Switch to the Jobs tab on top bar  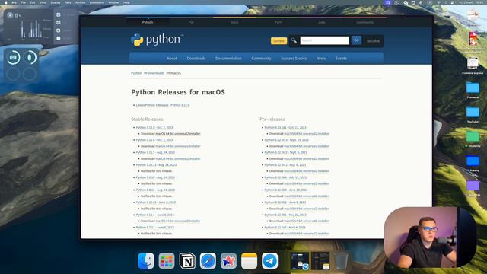pyautogui.click(x=321, y=22)
